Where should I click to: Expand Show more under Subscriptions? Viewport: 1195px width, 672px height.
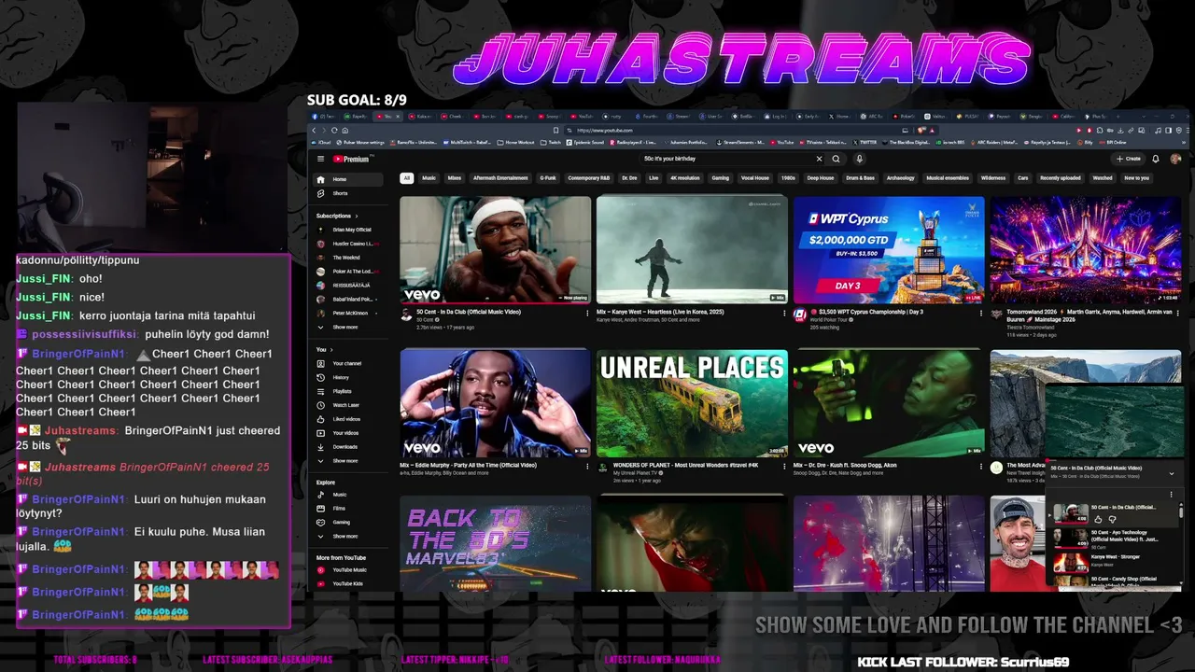pyautogui.click(x=347, y=327)
